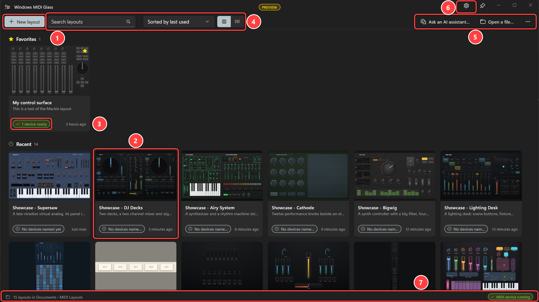Switch to list view

tap(237, 22)
